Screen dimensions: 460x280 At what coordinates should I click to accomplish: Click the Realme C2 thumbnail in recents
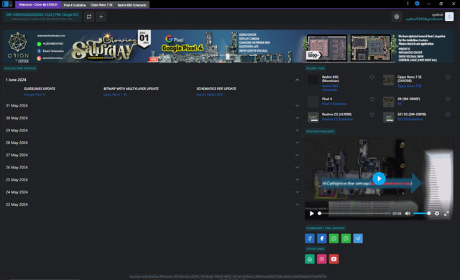point(313,117)
